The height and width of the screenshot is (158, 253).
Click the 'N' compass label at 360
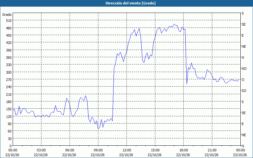tap(243, 58)
